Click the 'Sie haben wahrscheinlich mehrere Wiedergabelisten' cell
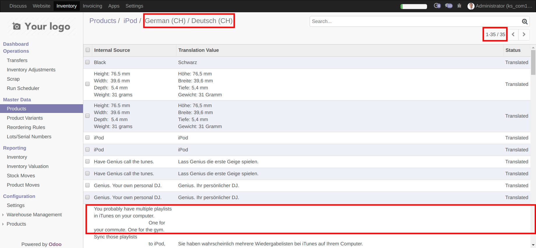Image resolution: width=536 pixels, height=248 pixels. click(270, 244)
